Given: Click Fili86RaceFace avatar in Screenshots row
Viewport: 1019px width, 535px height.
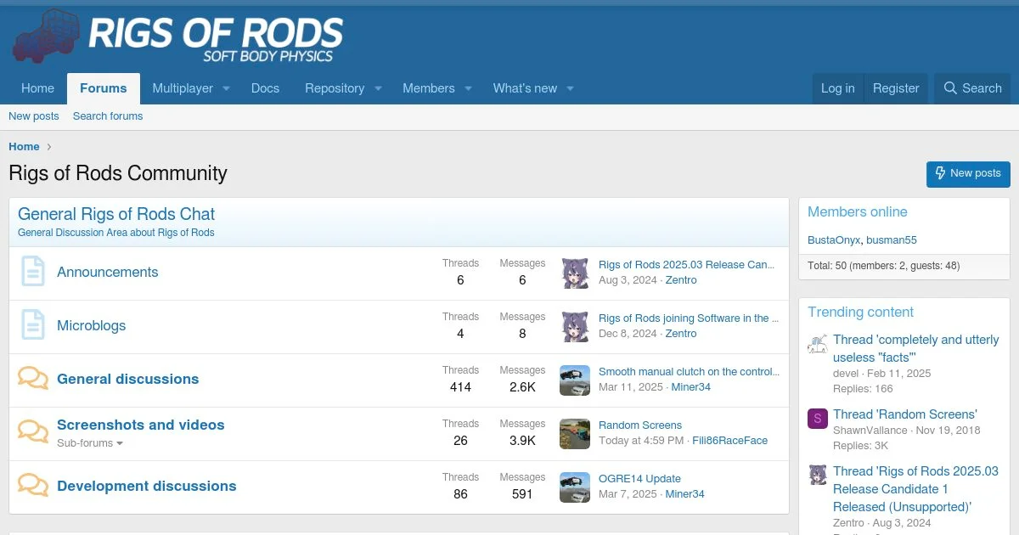Looking at the screenshot, I should [575, 433].
